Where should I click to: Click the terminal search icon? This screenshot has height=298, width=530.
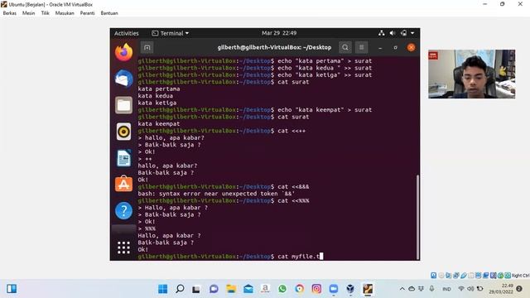(344, 48)
